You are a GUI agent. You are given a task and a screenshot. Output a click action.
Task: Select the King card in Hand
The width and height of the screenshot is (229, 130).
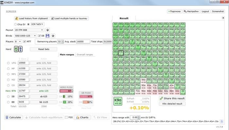tap(16, 49)
